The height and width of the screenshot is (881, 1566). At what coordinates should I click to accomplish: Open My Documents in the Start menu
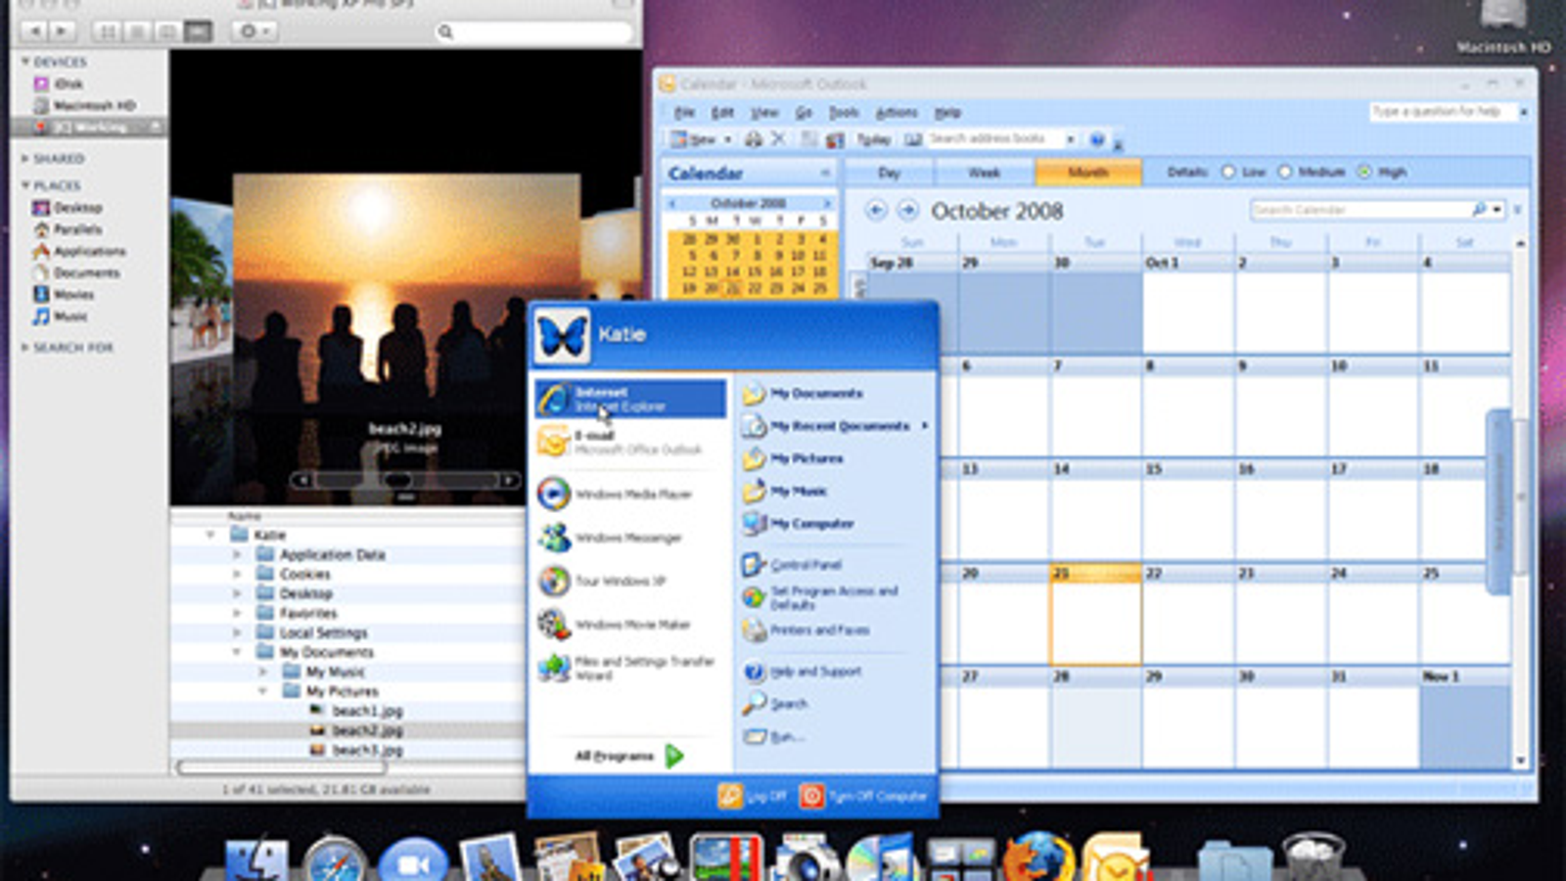[803, 394]
